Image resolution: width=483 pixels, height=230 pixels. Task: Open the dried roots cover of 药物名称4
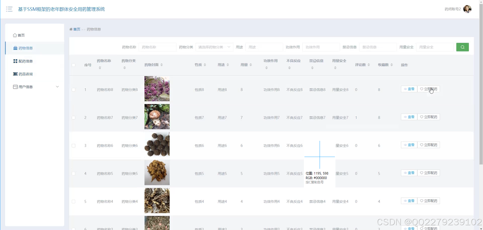157,201
